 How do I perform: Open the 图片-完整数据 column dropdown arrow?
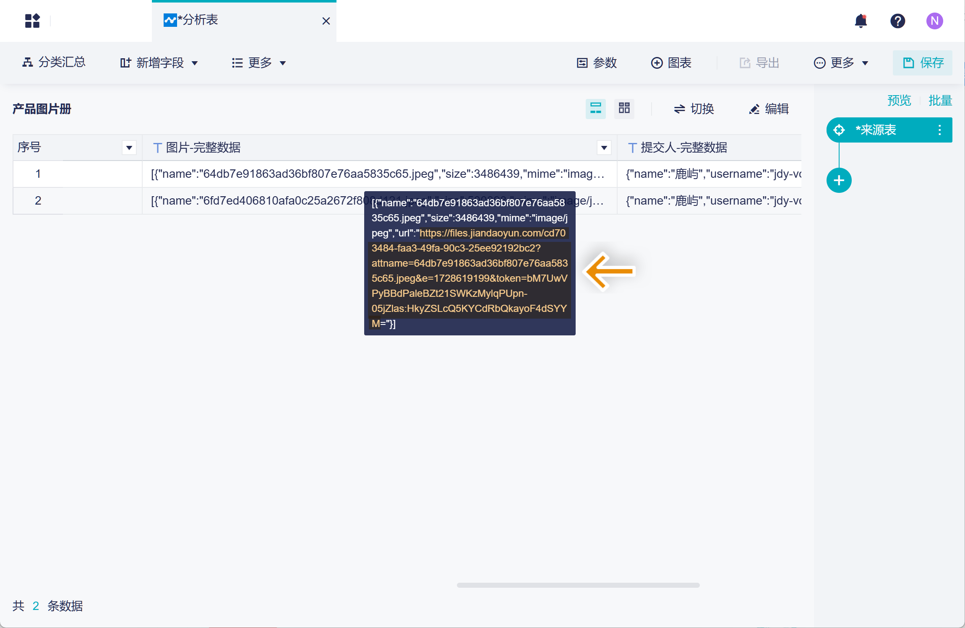click(604, 148)
